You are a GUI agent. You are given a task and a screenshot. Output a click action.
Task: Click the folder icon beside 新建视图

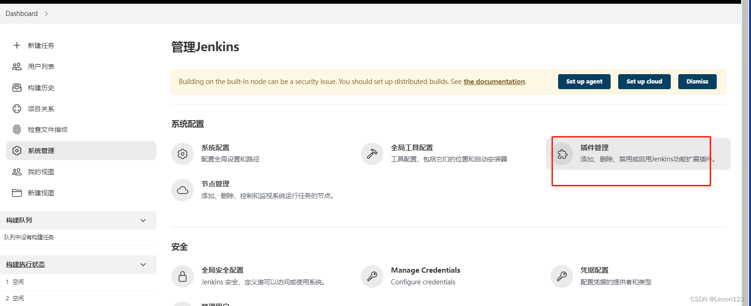point(17,193)
